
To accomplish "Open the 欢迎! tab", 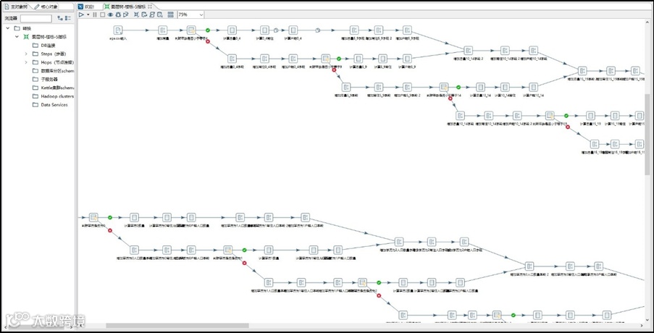I will (86, 7).
